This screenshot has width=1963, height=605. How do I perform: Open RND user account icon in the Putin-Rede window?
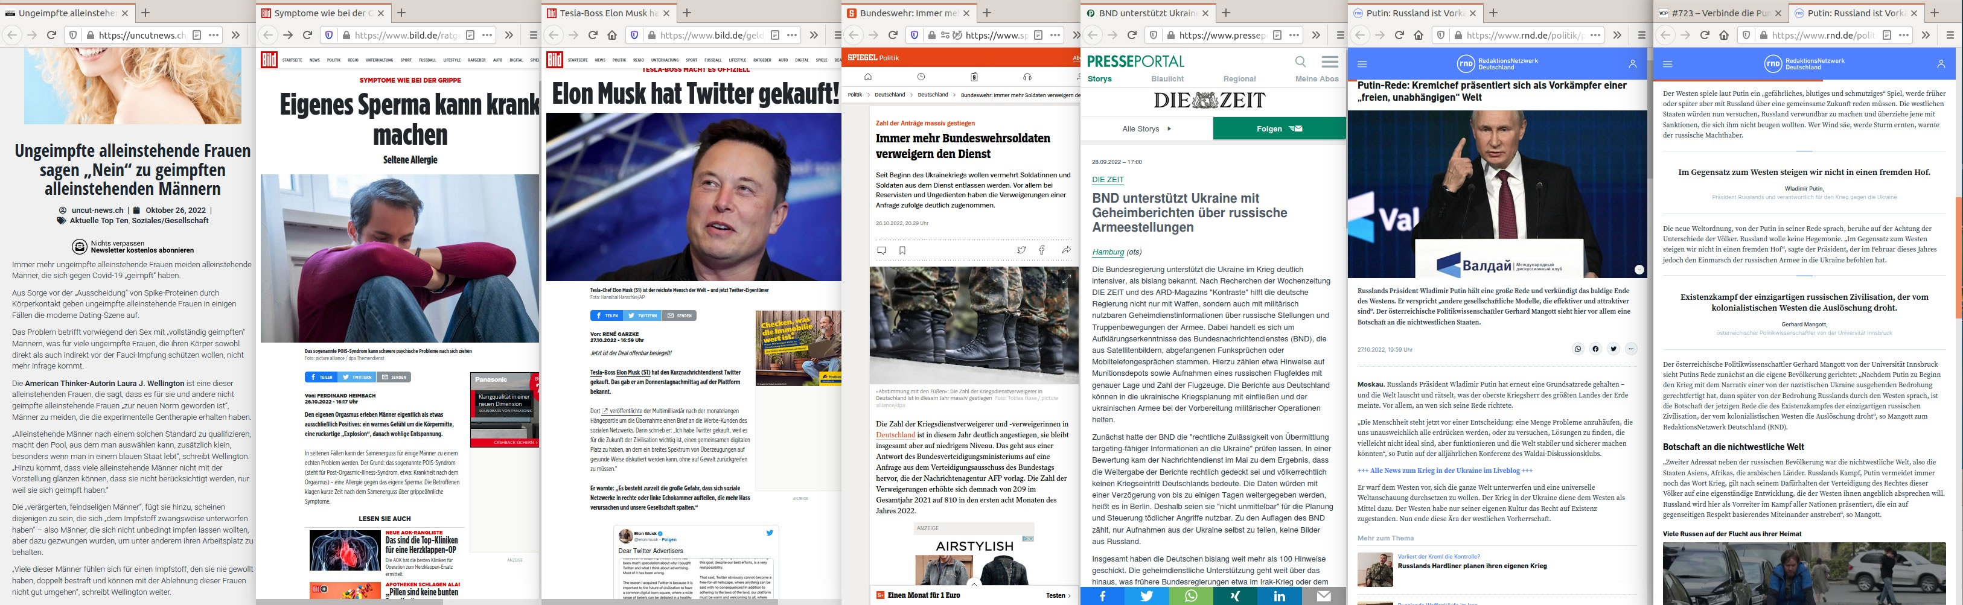coord(1632,64)
